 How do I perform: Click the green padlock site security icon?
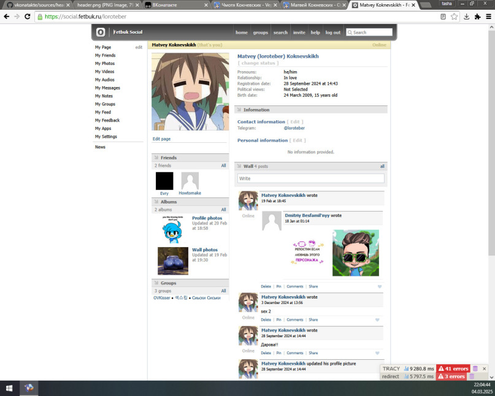pyautogui.click(x=40, y=17)
